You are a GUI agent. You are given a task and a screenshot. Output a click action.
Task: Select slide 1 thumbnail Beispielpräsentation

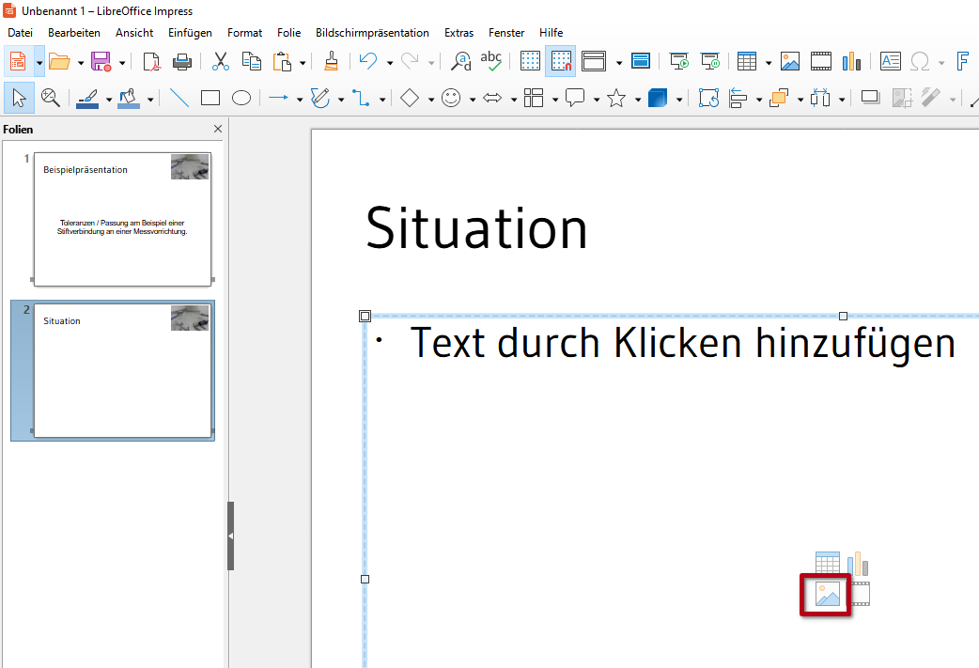pos(122,219)
